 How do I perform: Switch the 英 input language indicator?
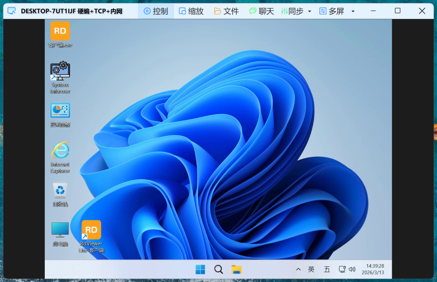click(311, 269)
